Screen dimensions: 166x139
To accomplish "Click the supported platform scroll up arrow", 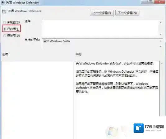I will [x=161, y=41].
